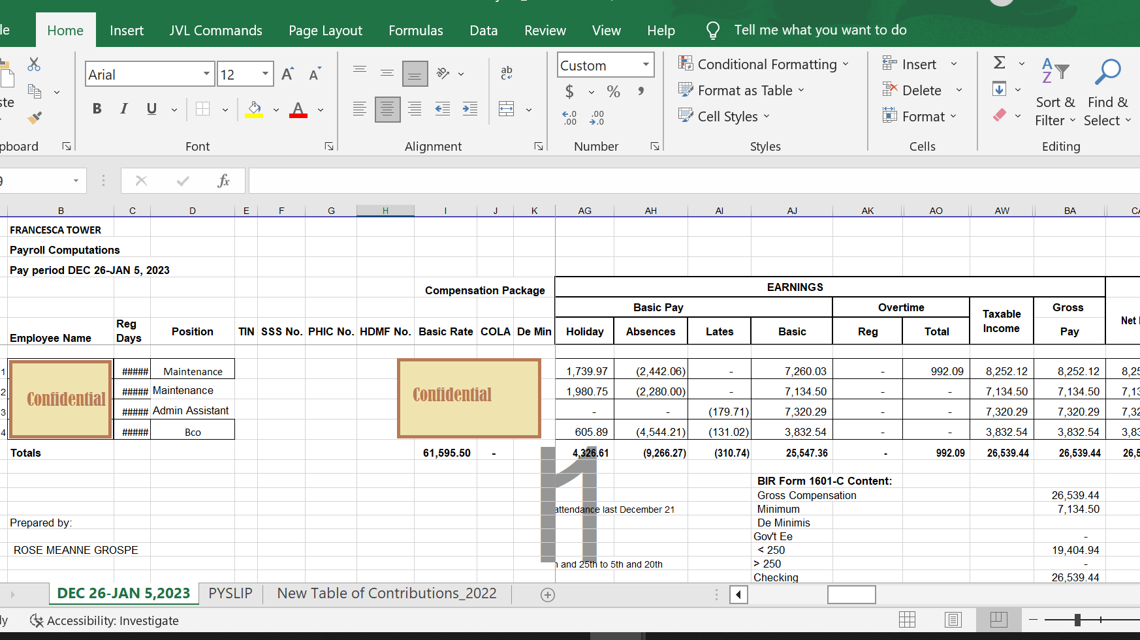Image resolution: width=1140 pixels, height=640 pixels.
Task: Open Cell Styles gallery
Action: (x=724, y=116)
